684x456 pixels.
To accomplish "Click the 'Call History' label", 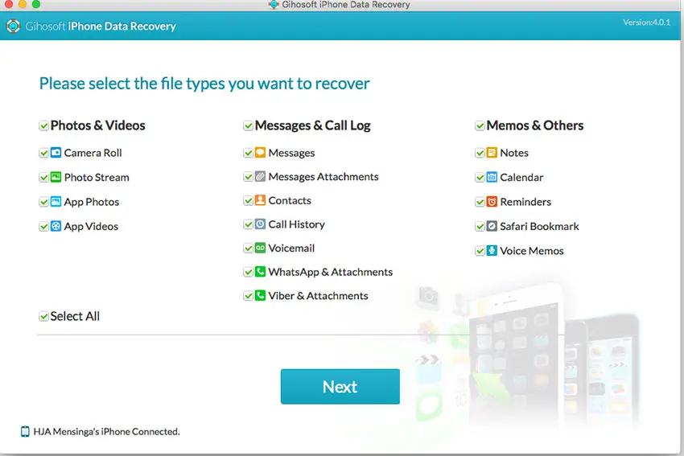I will (x=297, y=224).
